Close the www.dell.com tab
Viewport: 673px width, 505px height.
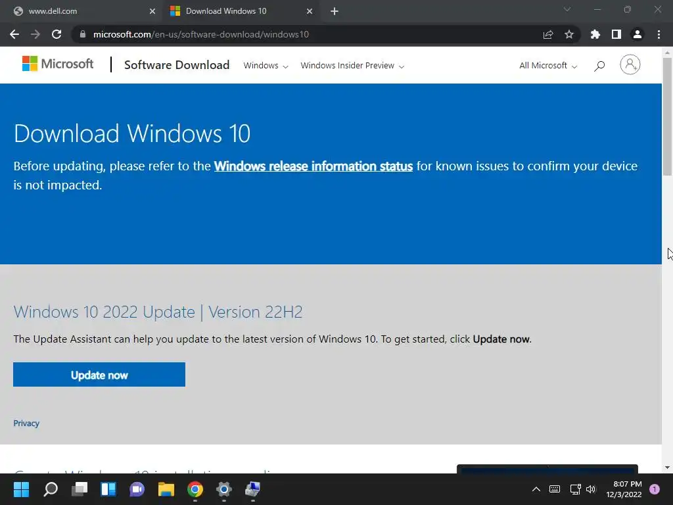(152, 11)
